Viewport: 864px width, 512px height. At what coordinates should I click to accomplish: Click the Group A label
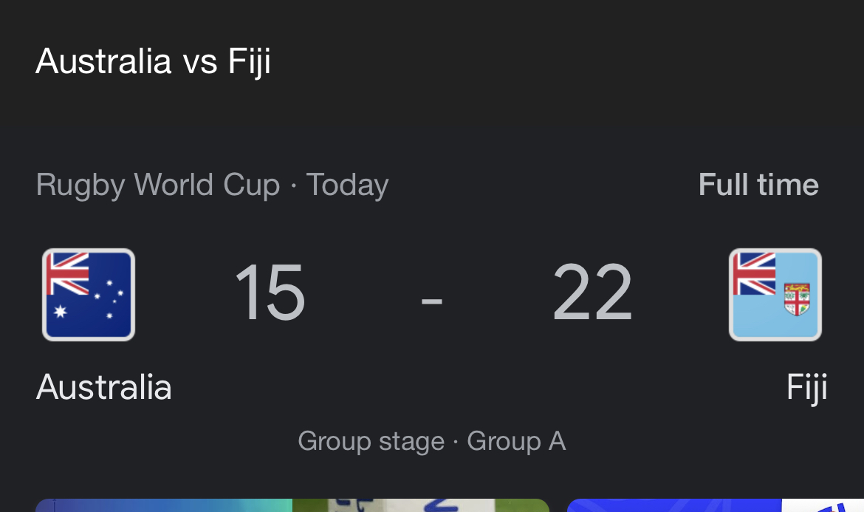click(516, 441)
